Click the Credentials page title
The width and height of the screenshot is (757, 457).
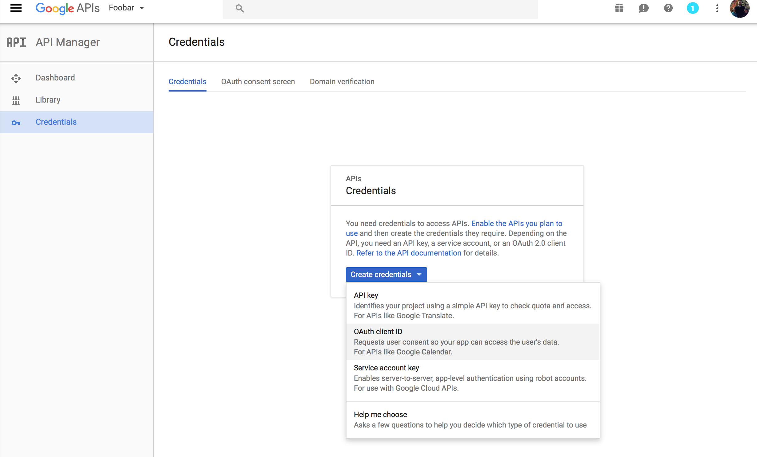(197, 42)
